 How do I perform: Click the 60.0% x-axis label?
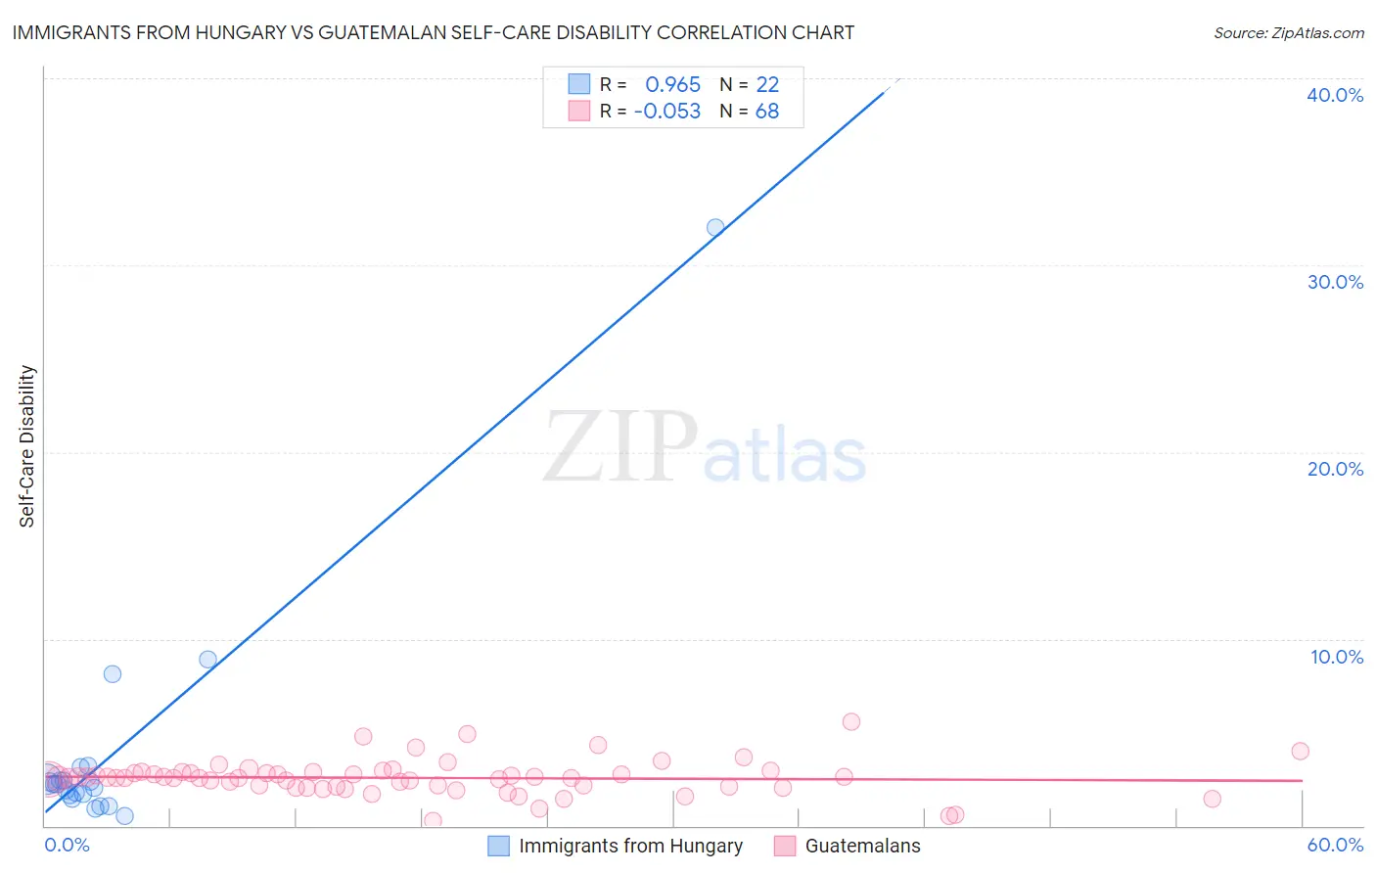(x=1335, y=845)
